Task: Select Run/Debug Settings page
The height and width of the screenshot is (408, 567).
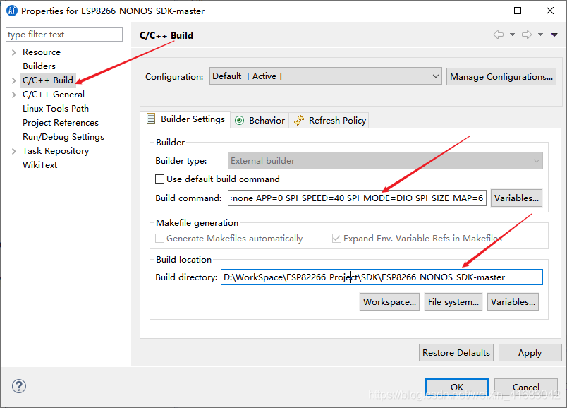Action: click(x=63, y=137)
